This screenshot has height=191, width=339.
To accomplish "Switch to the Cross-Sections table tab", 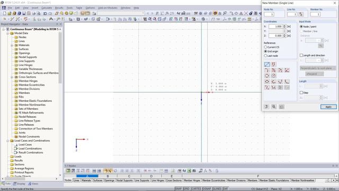I will pyautogui.click(x=174, y=180).
